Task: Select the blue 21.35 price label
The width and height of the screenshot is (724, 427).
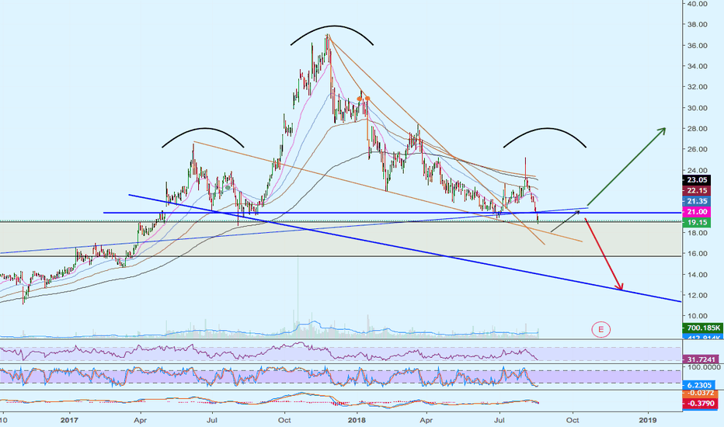Action: point(697,201)
